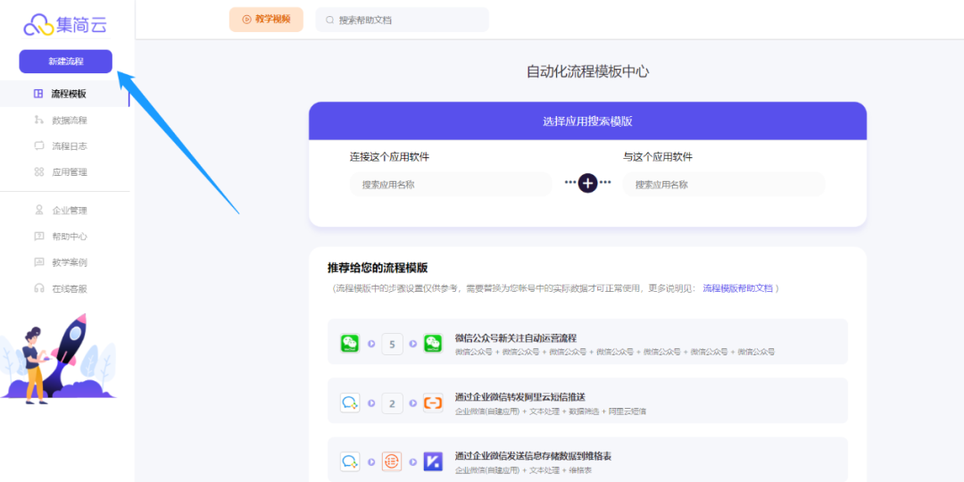Focus the 搜索帮助文档 search field

402,20
